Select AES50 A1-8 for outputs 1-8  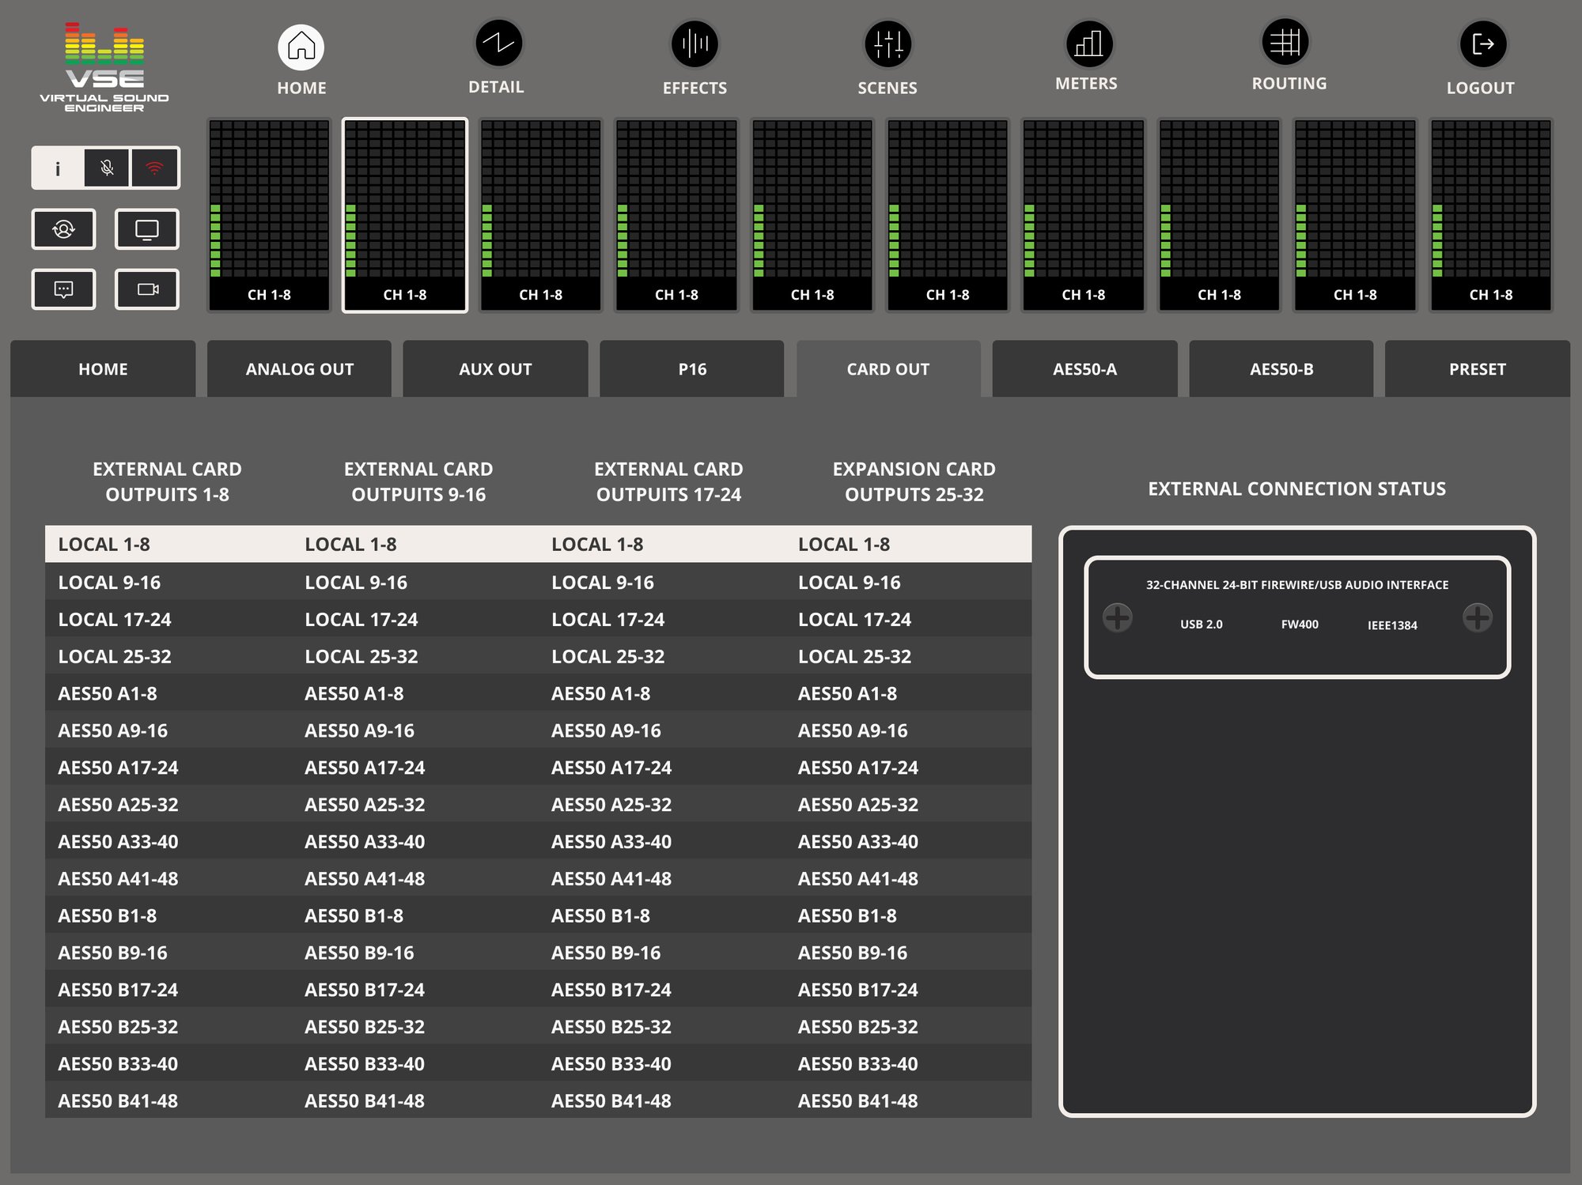coord(108,693)
